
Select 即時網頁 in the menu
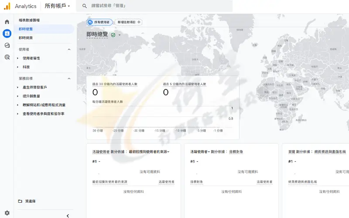(26, 38)
